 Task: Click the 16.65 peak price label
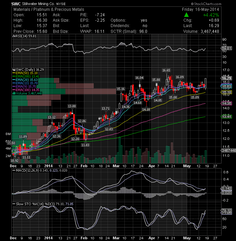point(166,70)
